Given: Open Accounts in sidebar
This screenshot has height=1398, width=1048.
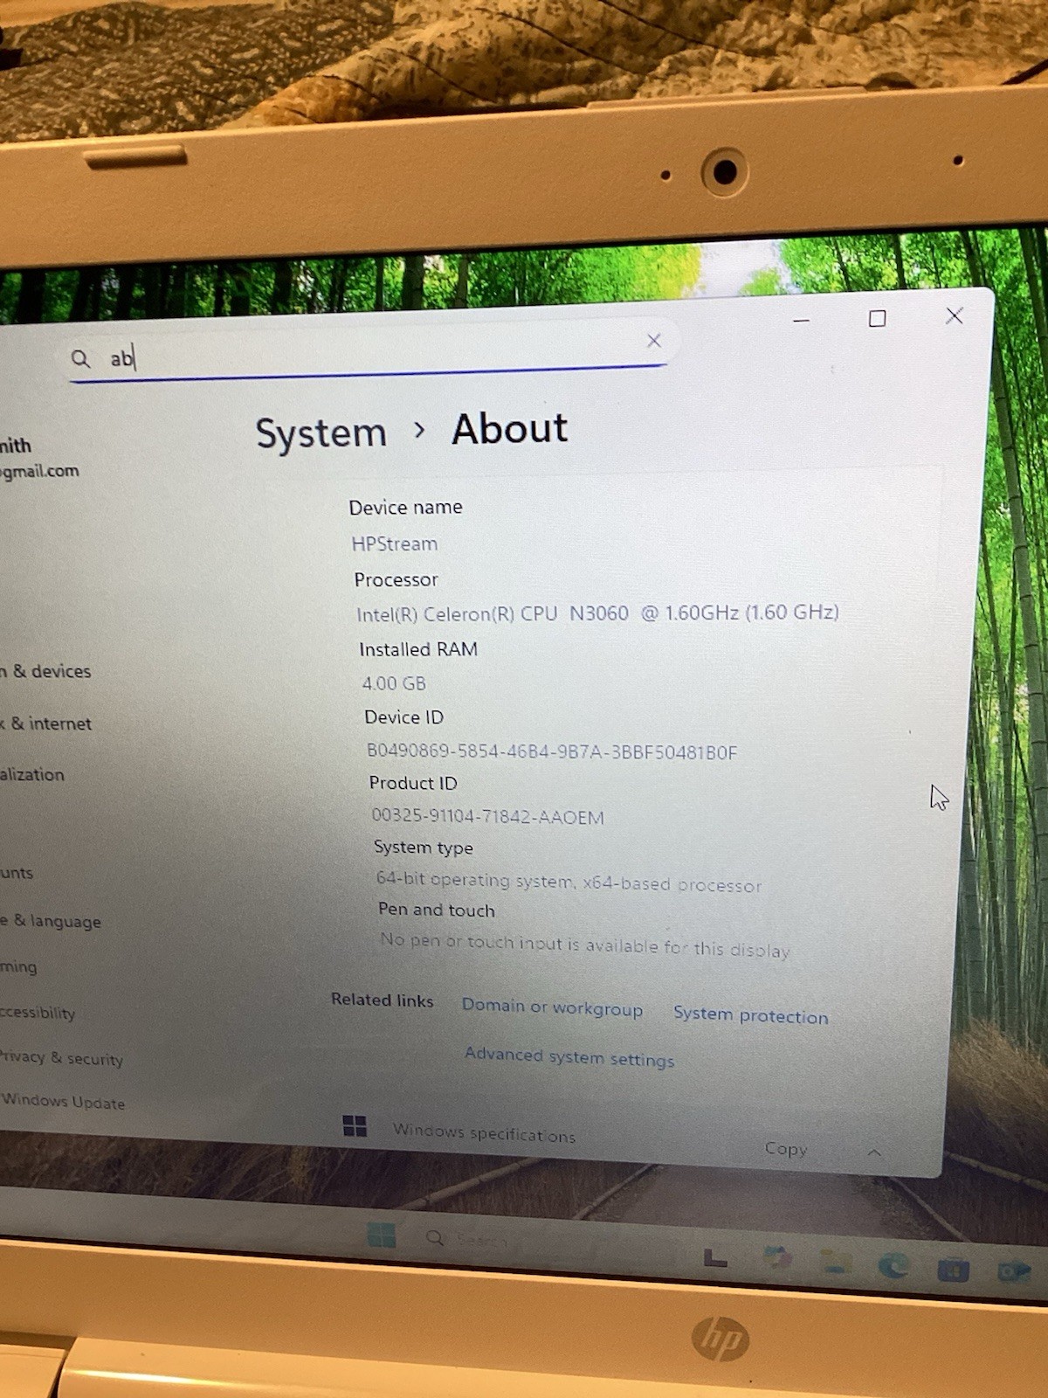Looking at the screenshot, I should pos(17,873).
